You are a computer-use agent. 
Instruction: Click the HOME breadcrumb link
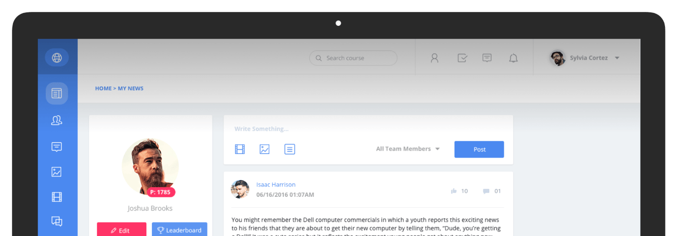coord(103,88)
